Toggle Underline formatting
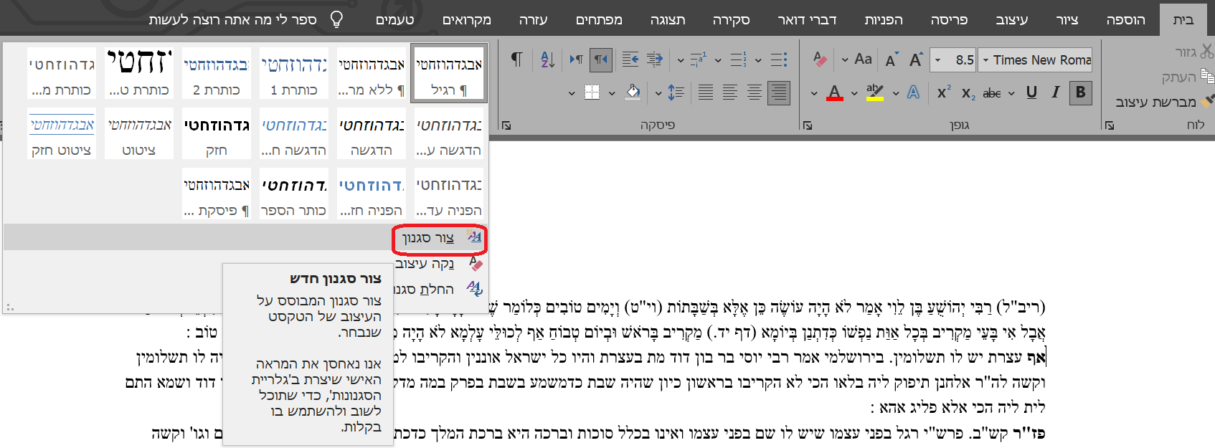Viewport: 1215px width, 448px height. tap(1032, 92)
